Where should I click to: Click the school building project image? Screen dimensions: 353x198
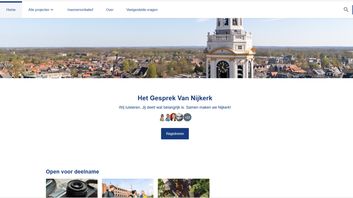[127, 188]
